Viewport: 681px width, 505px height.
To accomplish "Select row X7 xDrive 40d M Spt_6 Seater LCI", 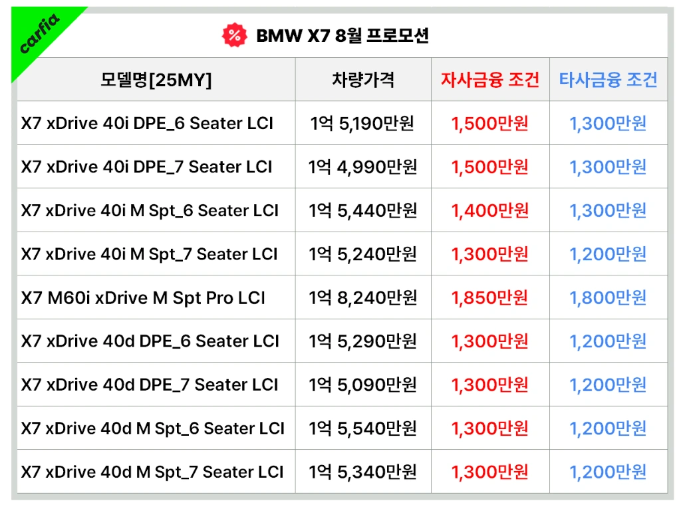I will pyautogui.click(x=342, y=428).
